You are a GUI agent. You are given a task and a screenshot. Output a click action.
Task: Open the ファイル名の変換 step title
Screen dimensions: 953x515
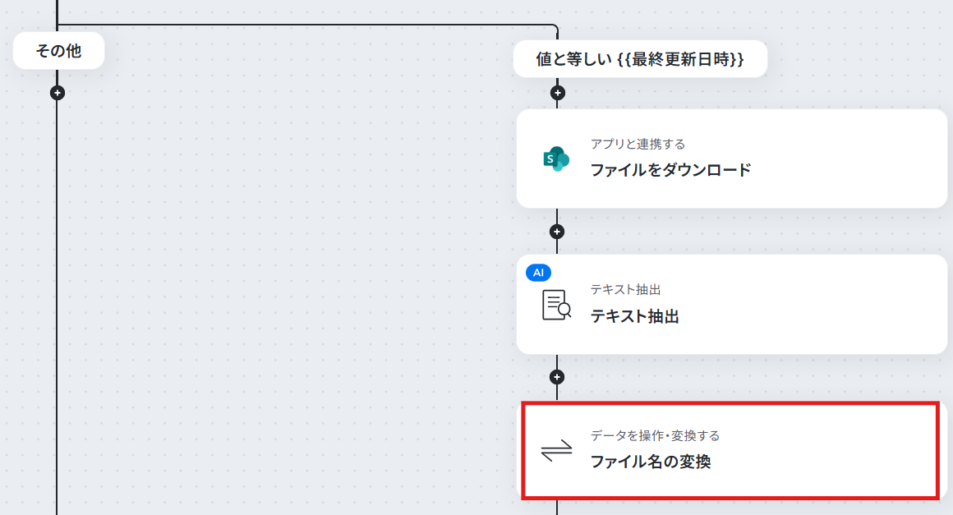pyautogui.click(x=651, y=462)
